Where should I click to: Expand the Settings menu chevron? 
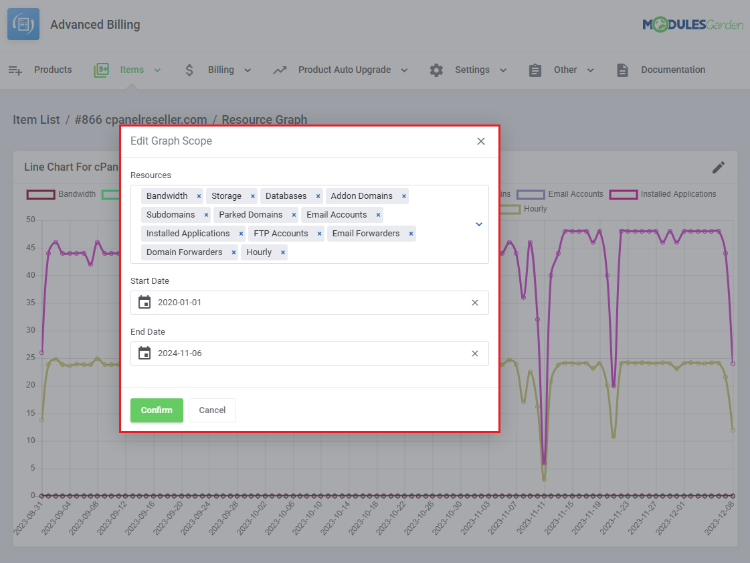click(503, 70)
